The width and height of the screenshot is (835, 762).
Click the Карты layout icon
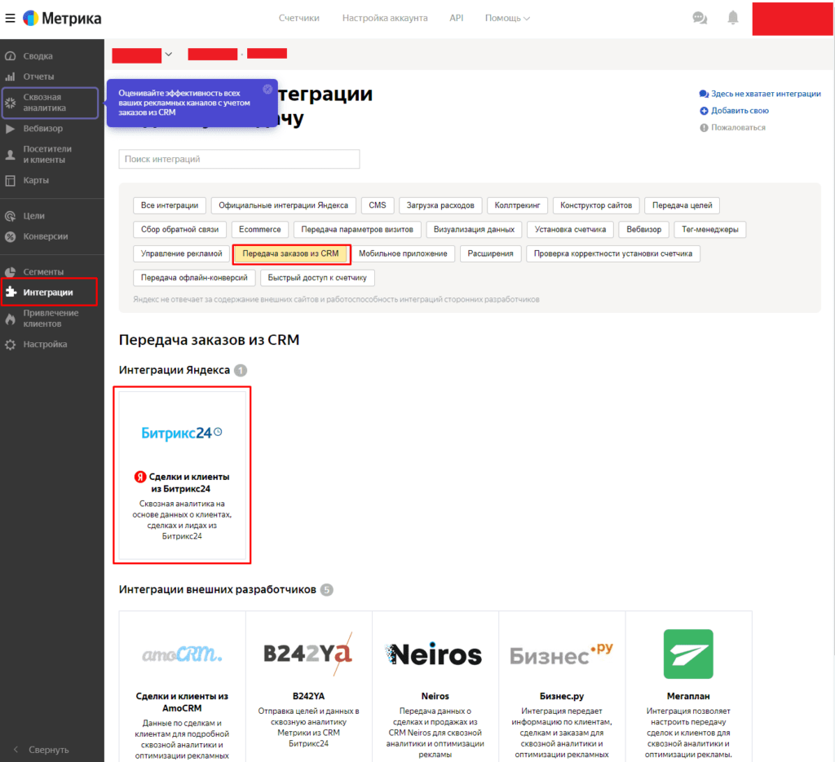[x=10, y=180]
